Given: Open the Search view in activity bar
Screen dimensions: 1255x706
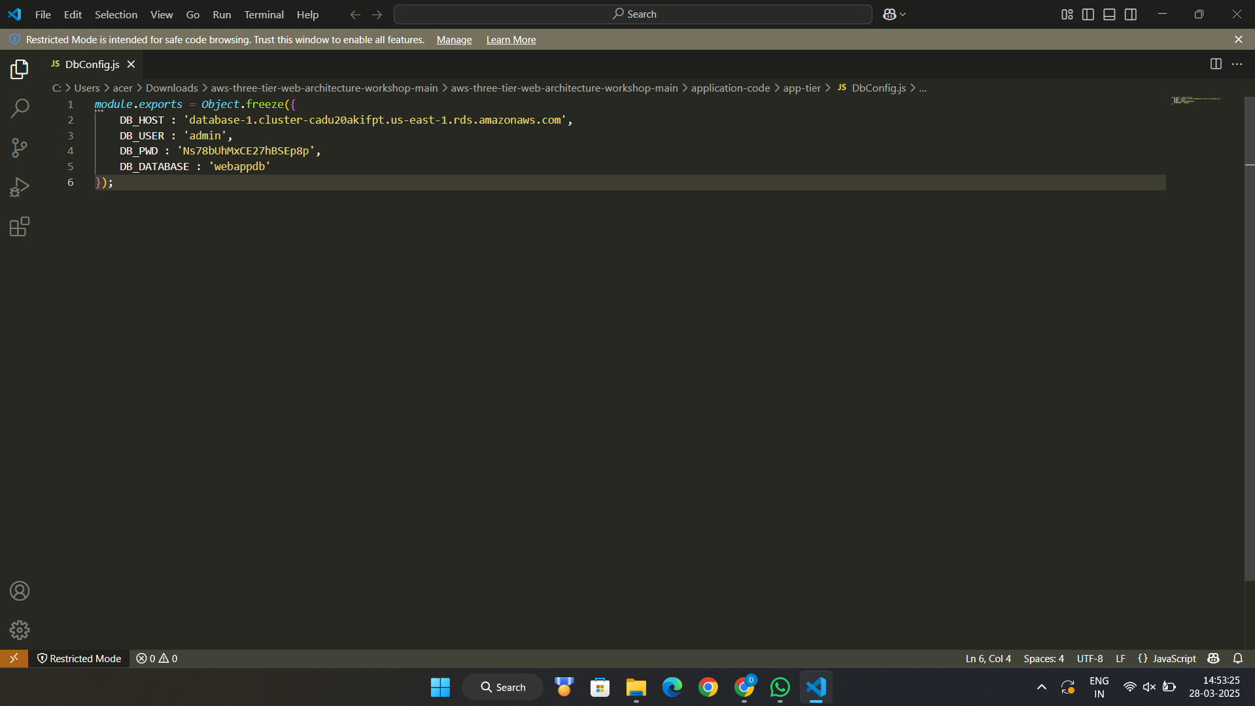Looking at the screenshot, I should pyautogui.click(x=20, y=108).
